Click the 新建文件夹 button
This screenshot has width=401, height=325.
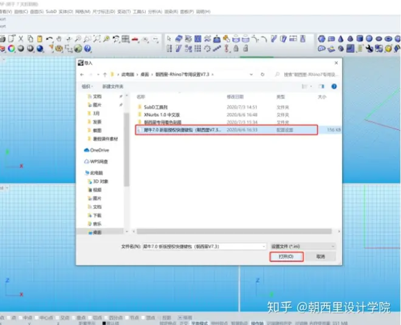tap(113, 86)
